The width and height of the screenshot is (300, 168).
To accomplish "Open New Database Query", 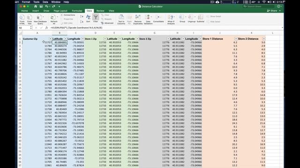I will [x=40, y=19].
